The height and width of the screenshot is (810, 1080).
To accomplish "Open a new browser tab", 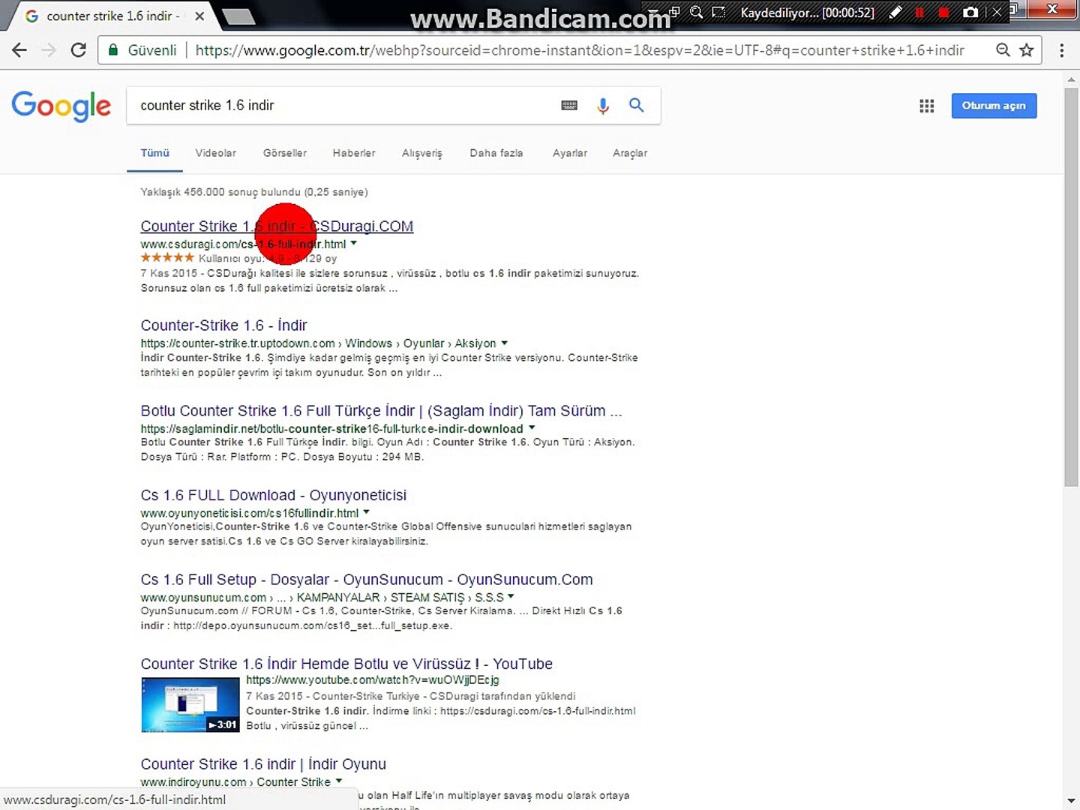I will [238, 16].
